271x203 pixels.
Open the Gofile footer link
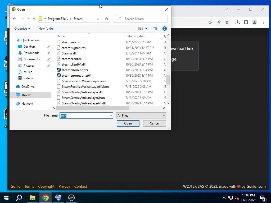click(x=15, y=186)
